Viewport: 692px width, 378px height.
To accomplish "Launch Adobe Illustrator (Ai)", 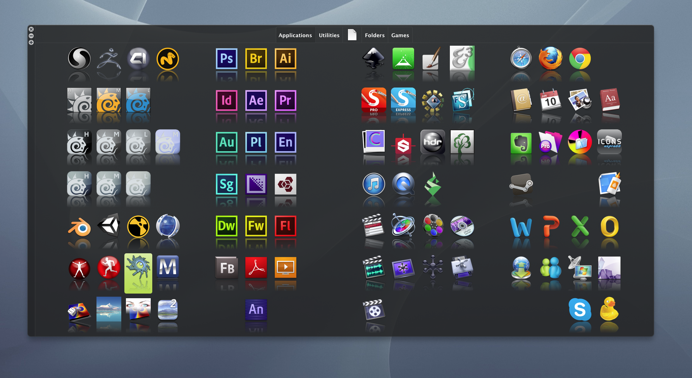I will (x=286, y=58).
